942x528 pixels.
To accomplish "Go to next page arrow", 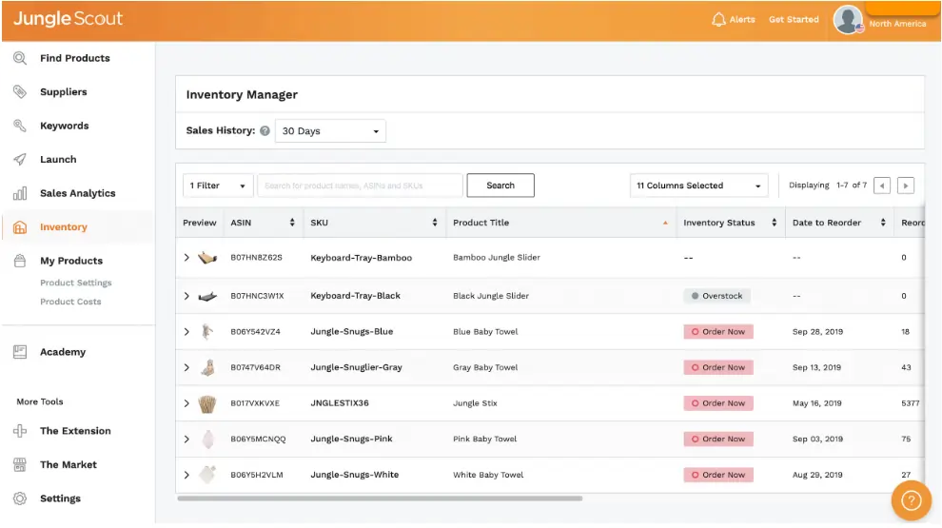I will [x=906, y=186].
